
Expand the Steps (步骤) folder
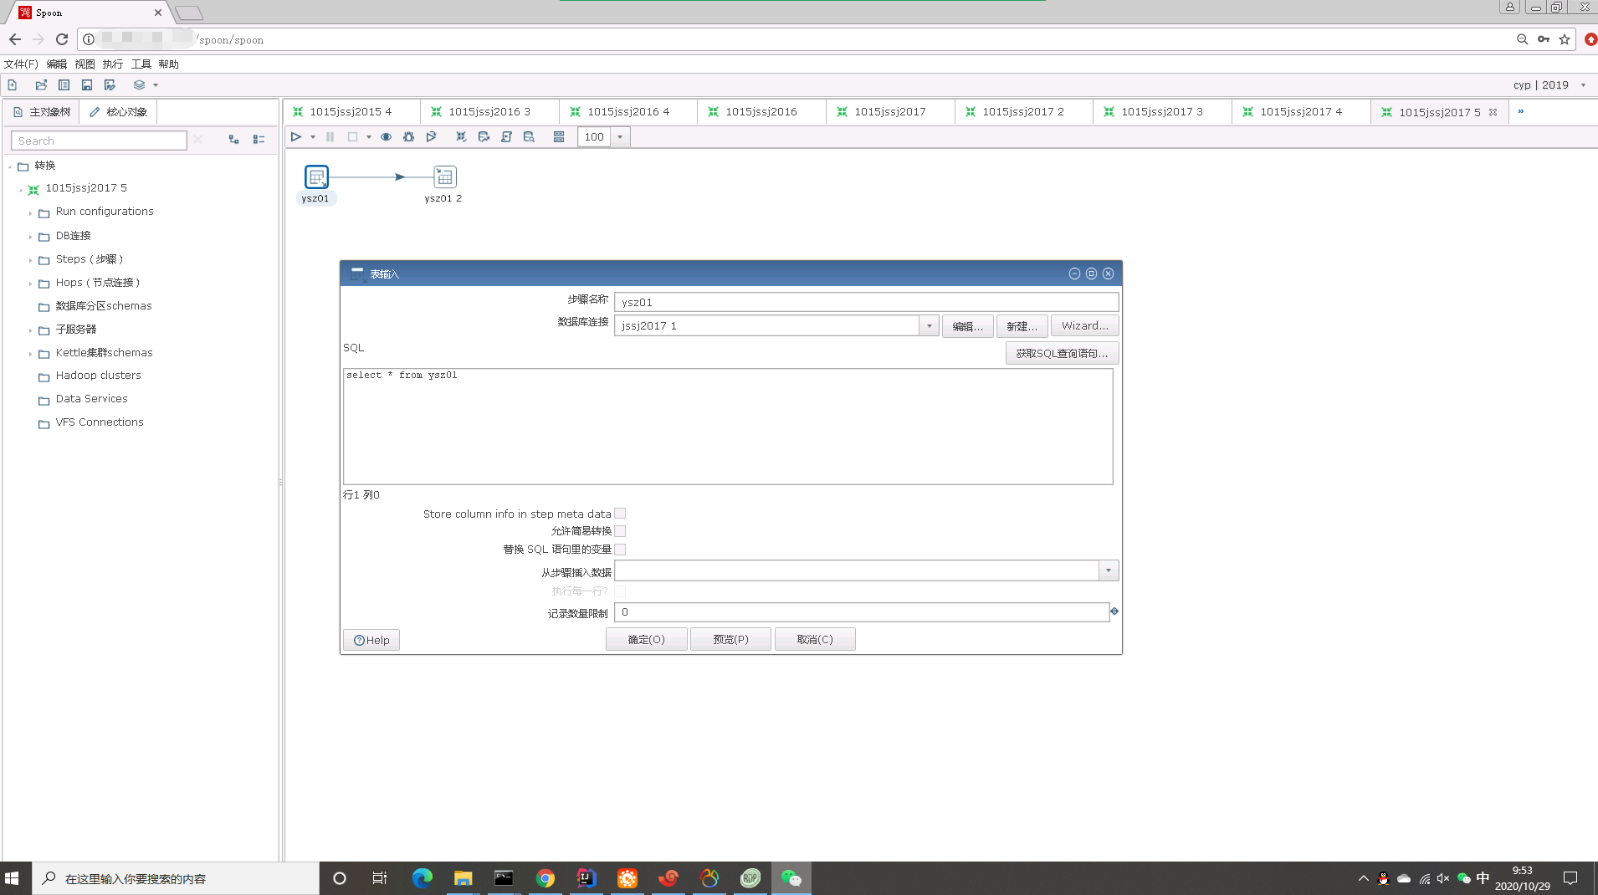[x=30, y=260]
